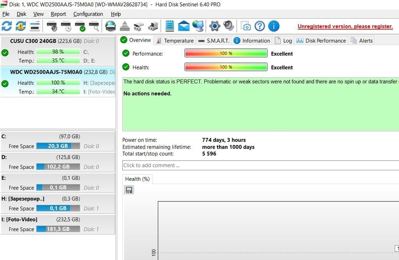
Task: Switch to the Temperature tab
Action: [x=175, y=41]
